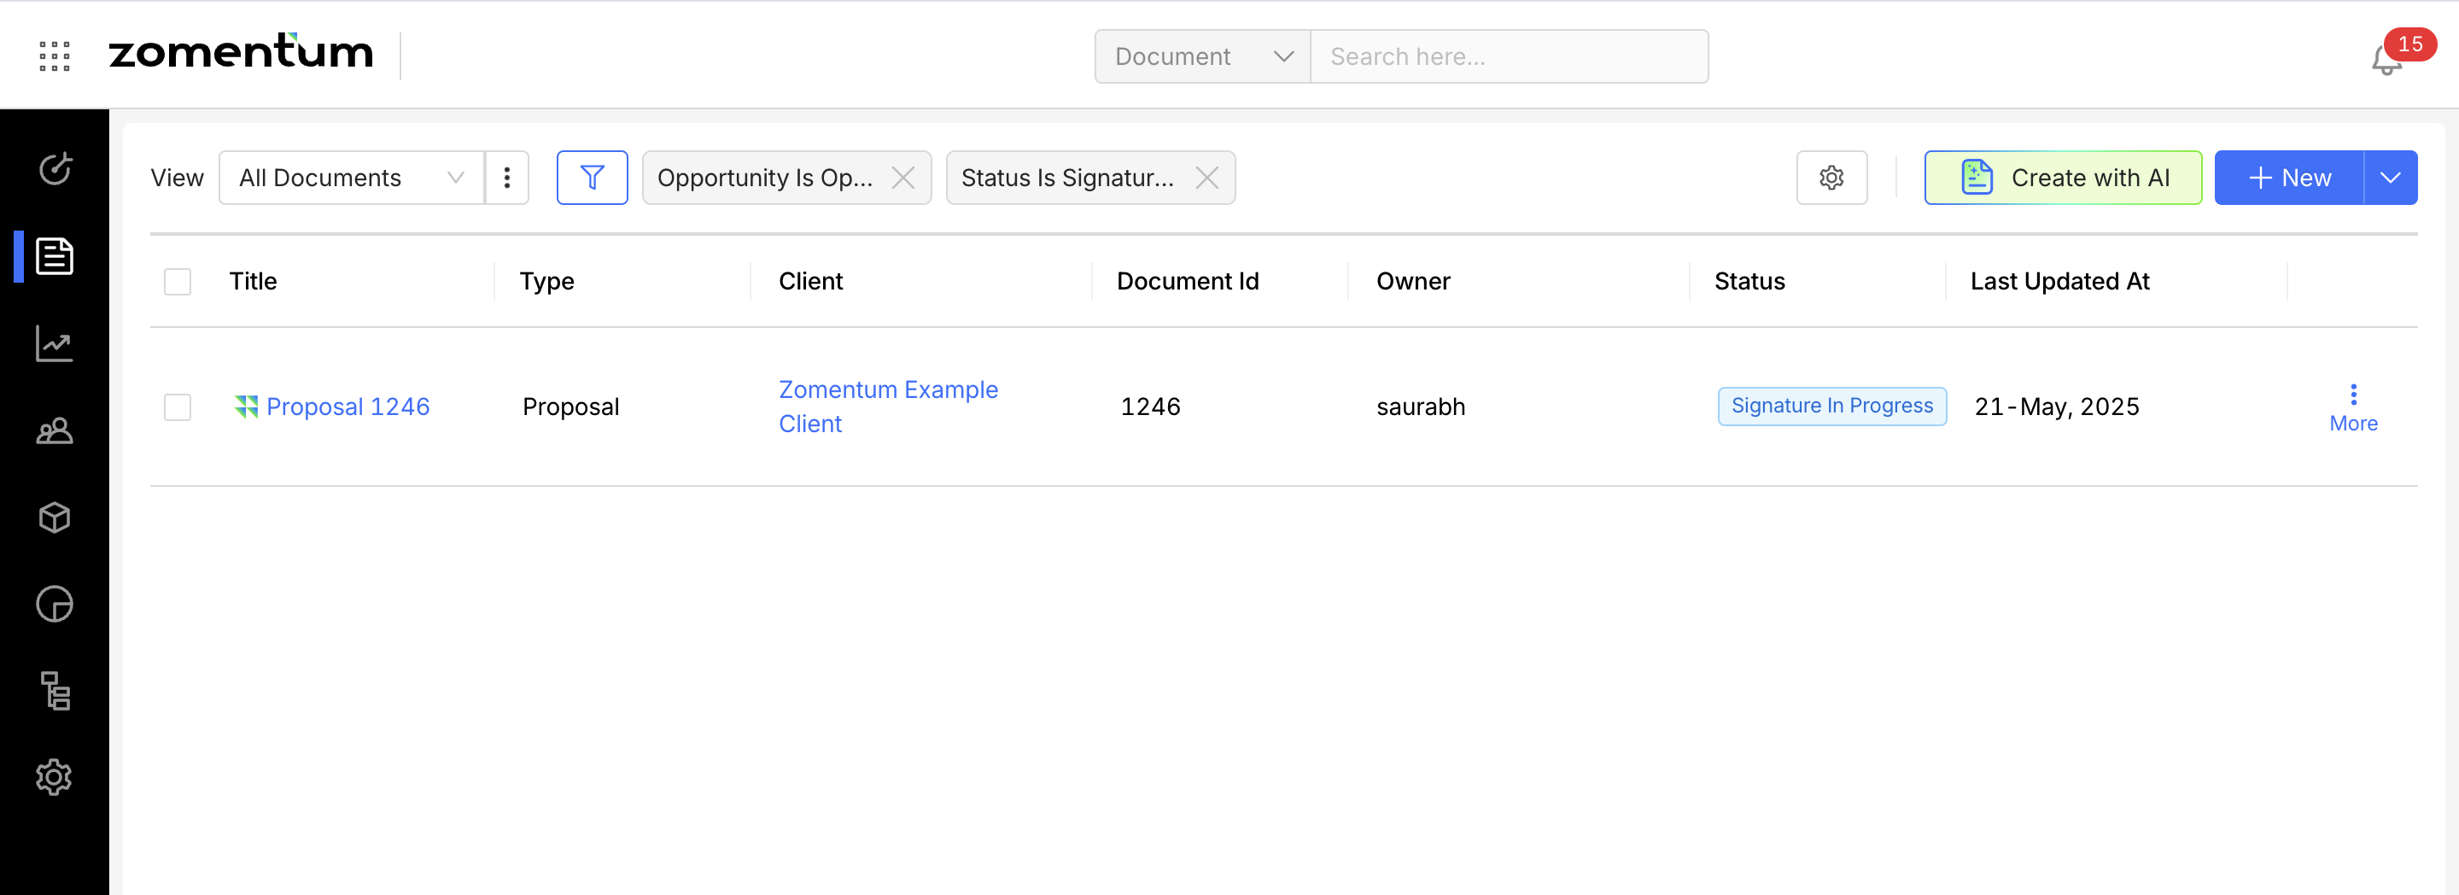Open the notifications bell
Image resolution: width=2459 pixels, height=895 pixels.
pyautogui.click(x=2386, y=61)
